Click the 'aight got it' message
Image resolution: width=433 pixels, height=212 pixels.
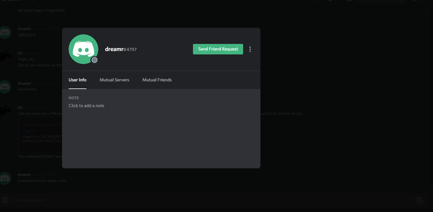point(27,35)
